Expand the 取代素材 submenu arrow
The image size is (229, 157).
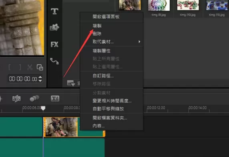[139, 42]
